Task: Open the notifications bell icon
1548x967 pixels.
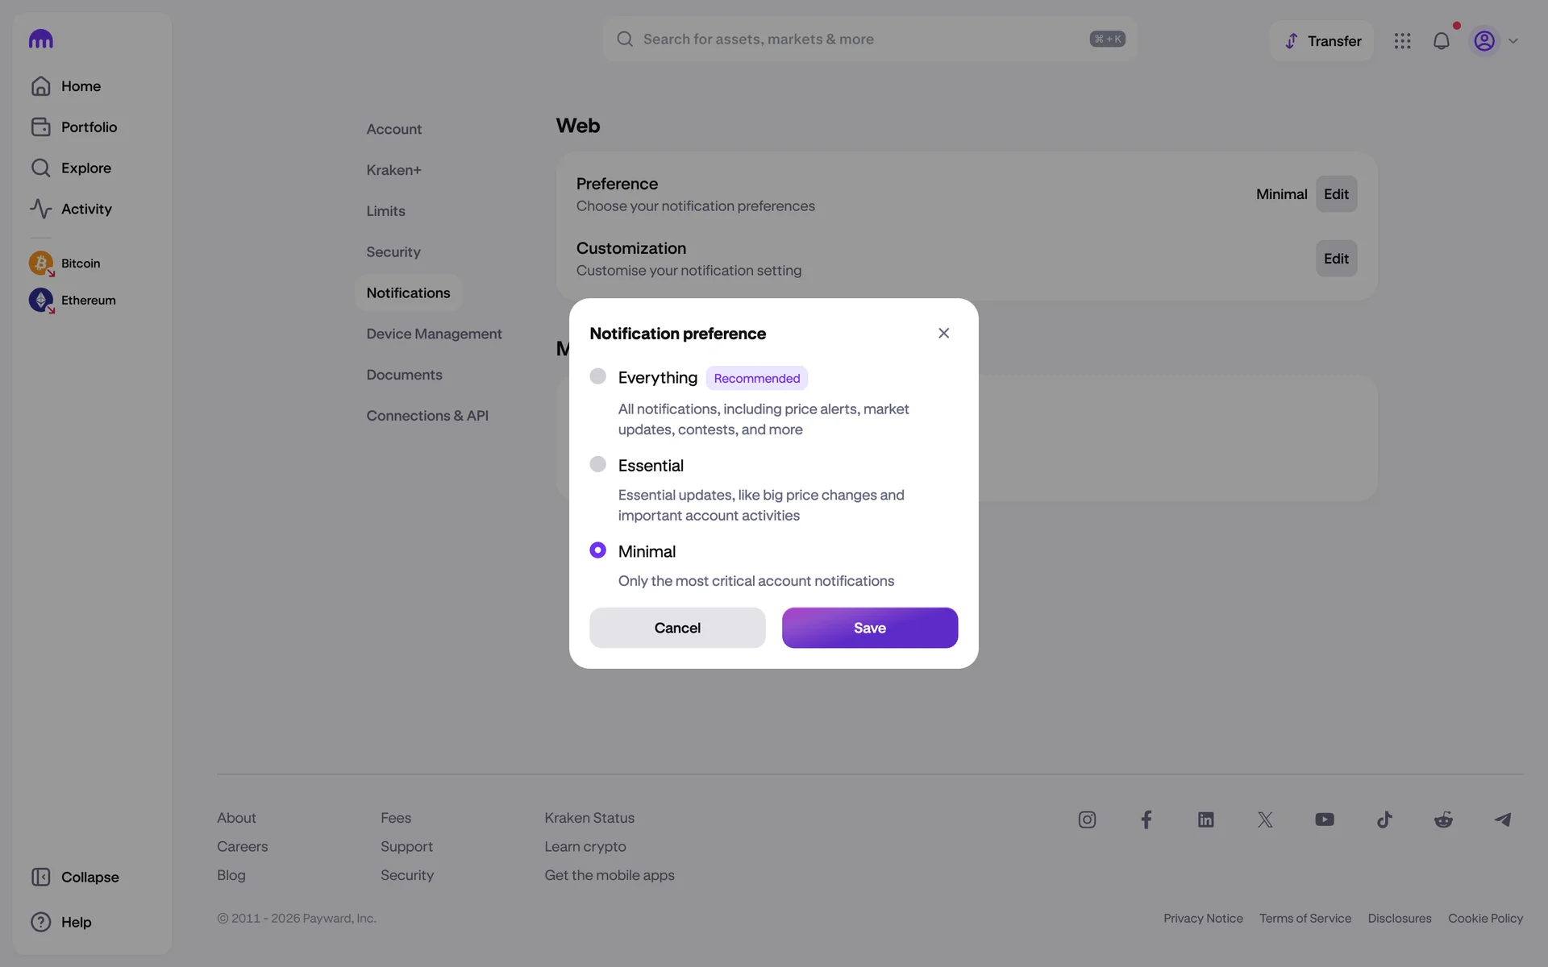Action: point(1441,41)
